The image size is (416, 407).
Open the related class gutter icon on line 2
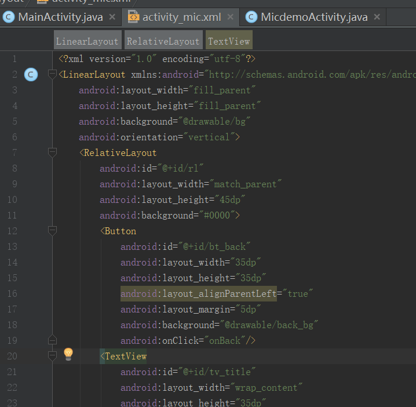31,75
